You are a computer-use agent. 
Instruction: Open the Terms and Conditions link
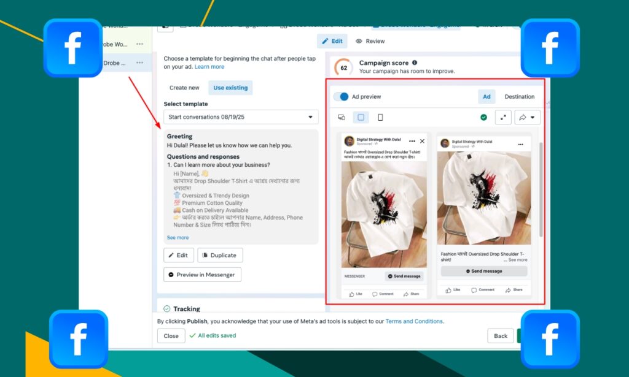414,321
